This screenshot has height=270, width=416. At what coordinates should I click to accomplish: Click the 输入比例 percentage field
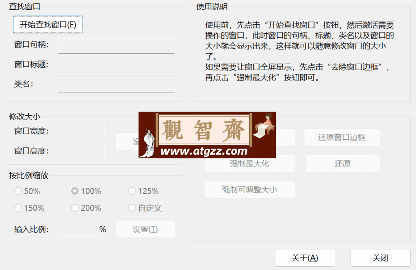click(x=78, y=229)
